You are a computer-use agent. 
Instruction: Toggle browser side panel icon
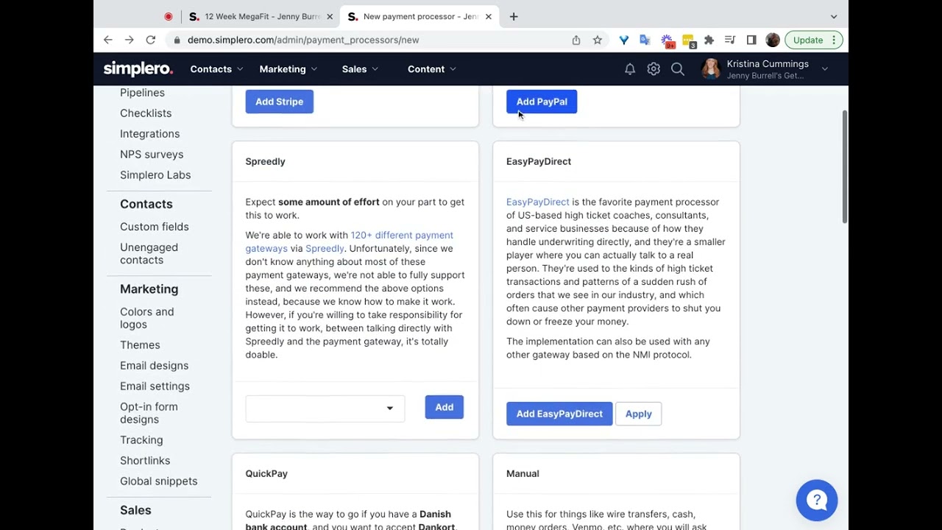click(x=751, y=40)
